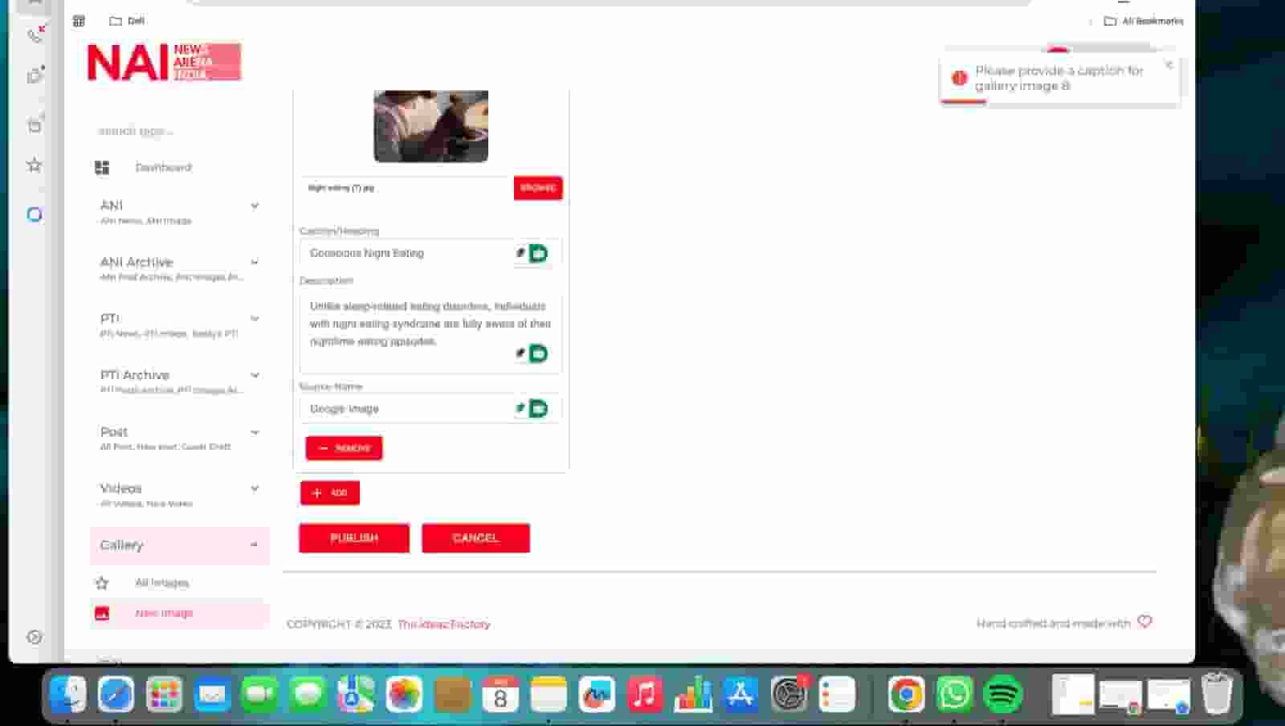1285x726 pixels.
Task: Expand the ANI menu chevron
Action: pos(255,206)
